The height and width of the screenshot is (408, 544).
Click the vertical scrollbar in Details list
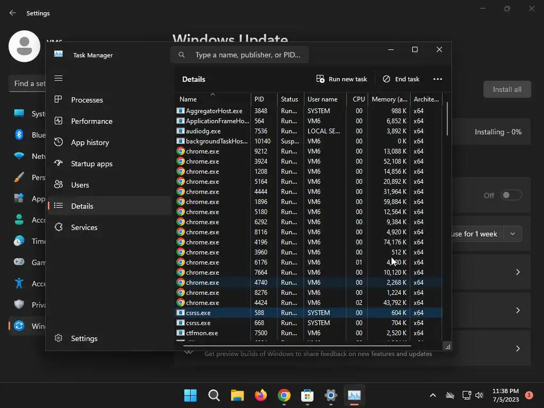click(x=447, y=118)
